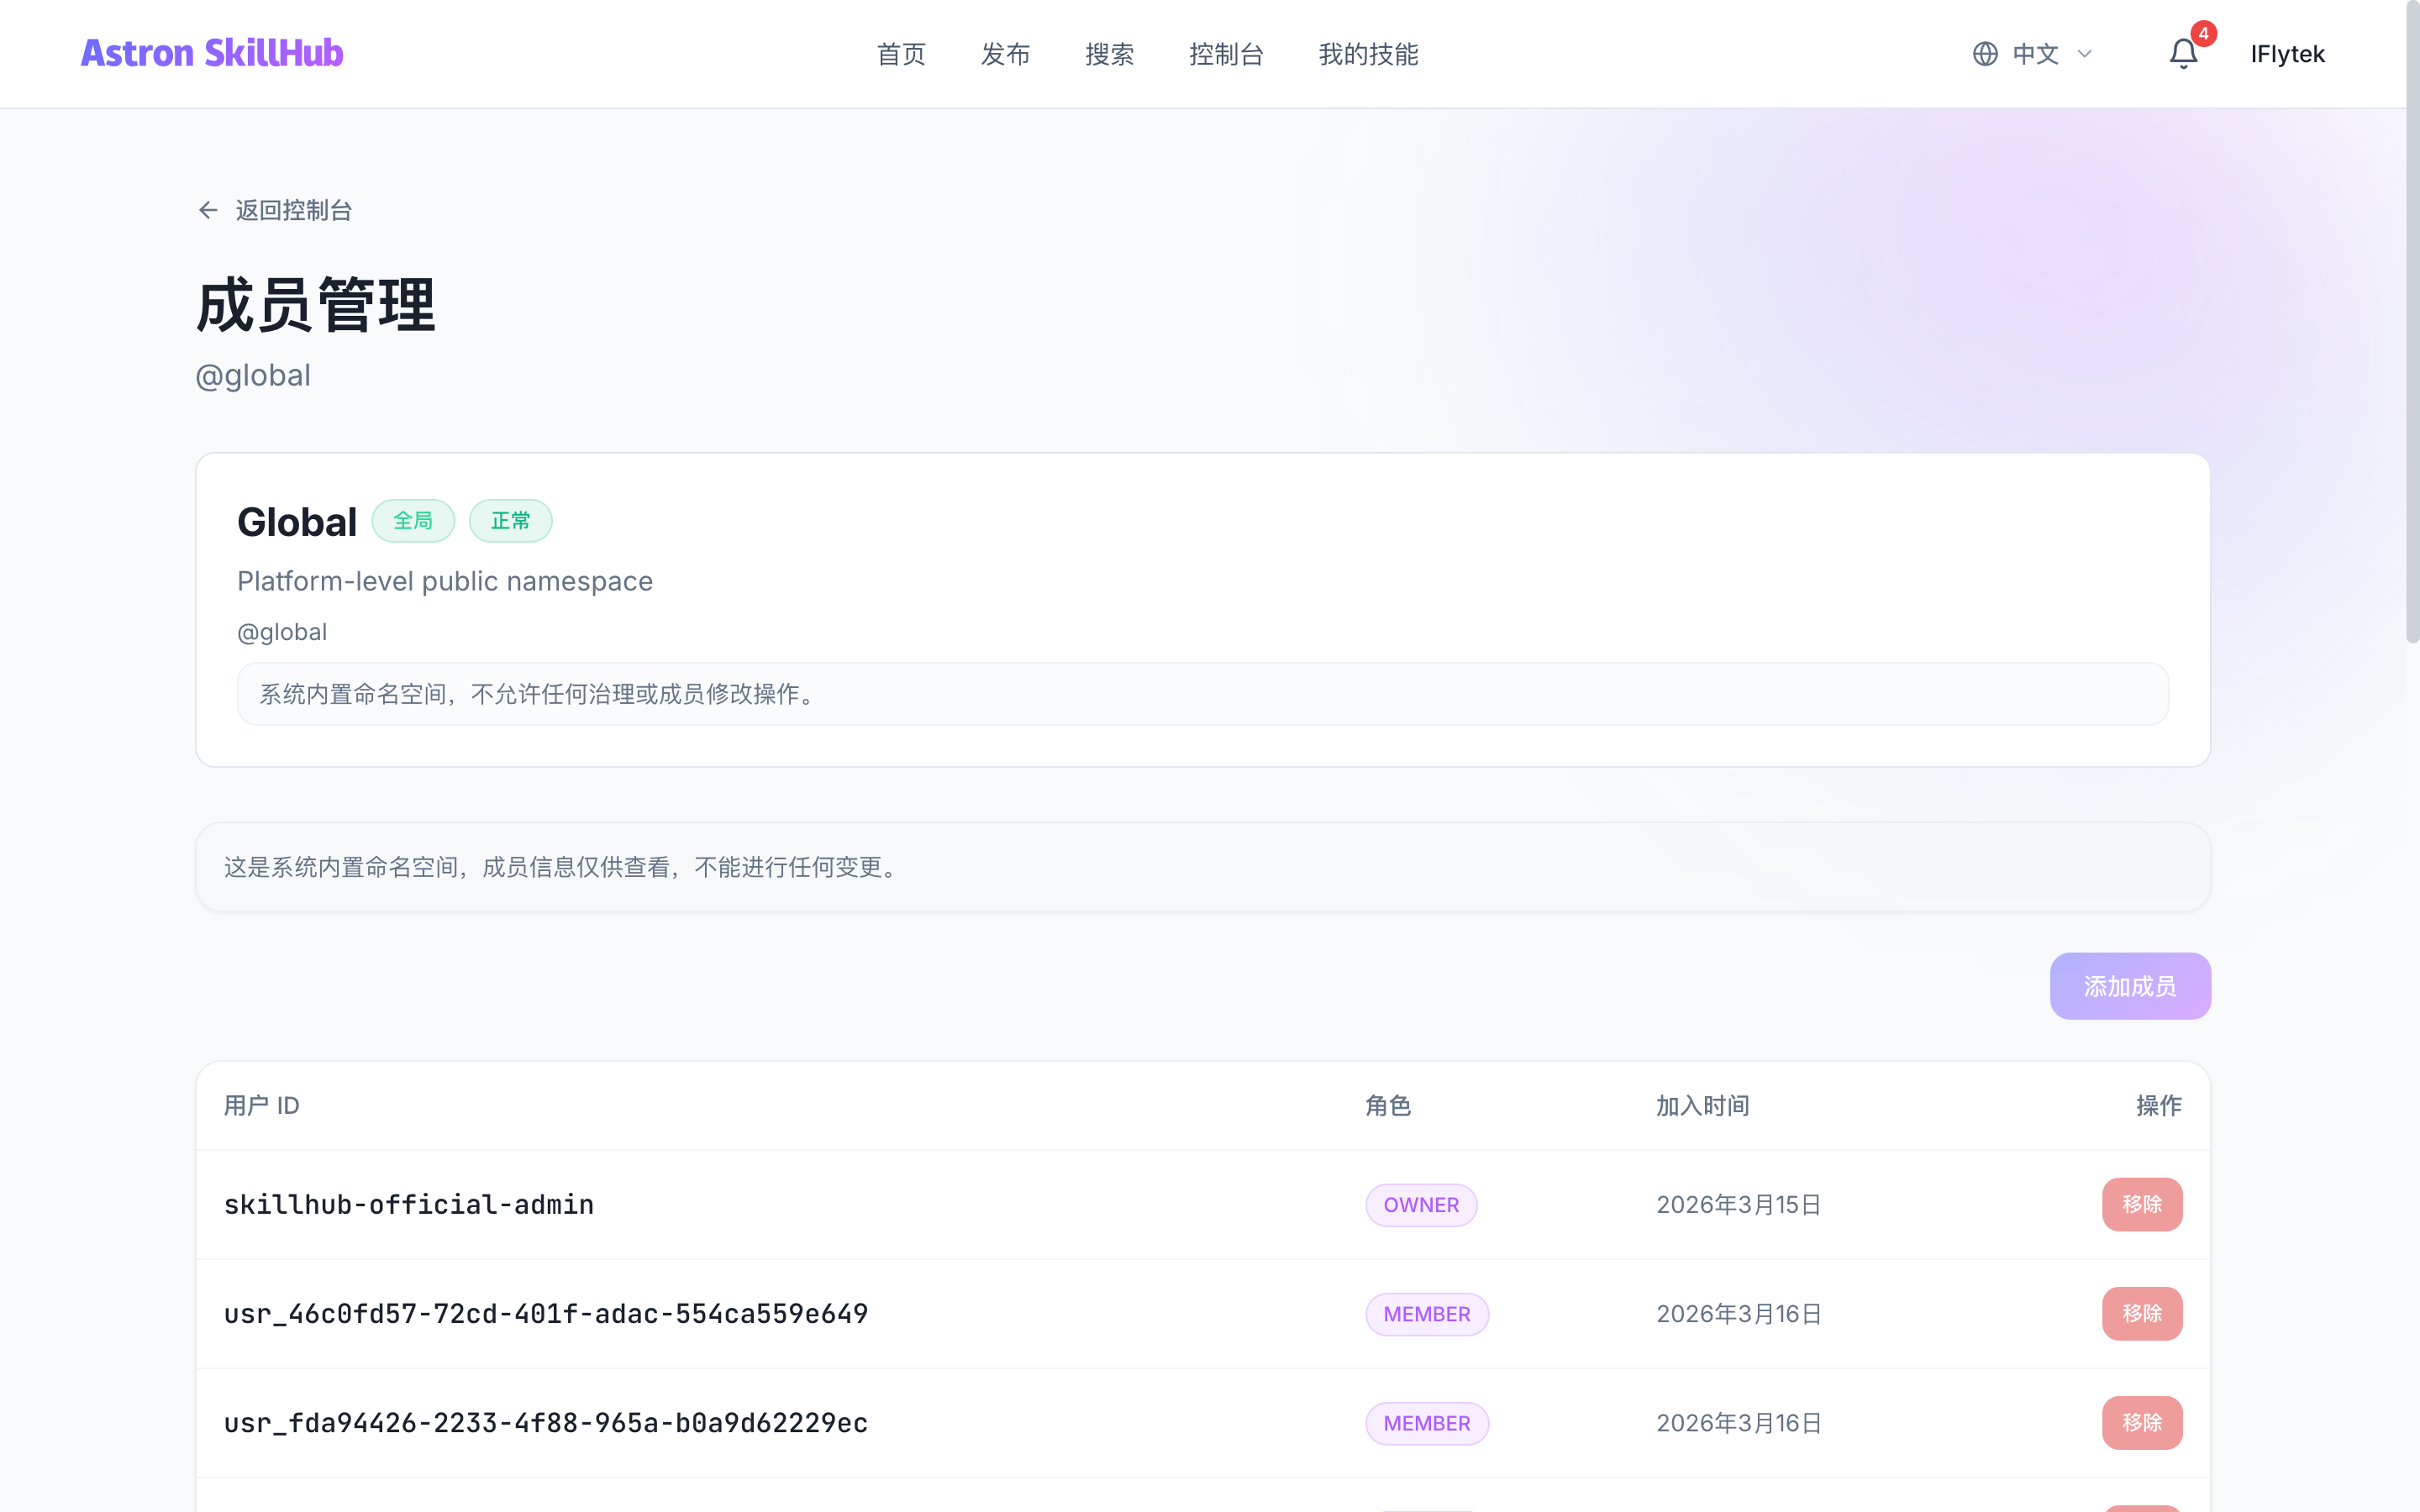Click the globe language icon
The image size is (2420, 1512).
coord(1985,54)
